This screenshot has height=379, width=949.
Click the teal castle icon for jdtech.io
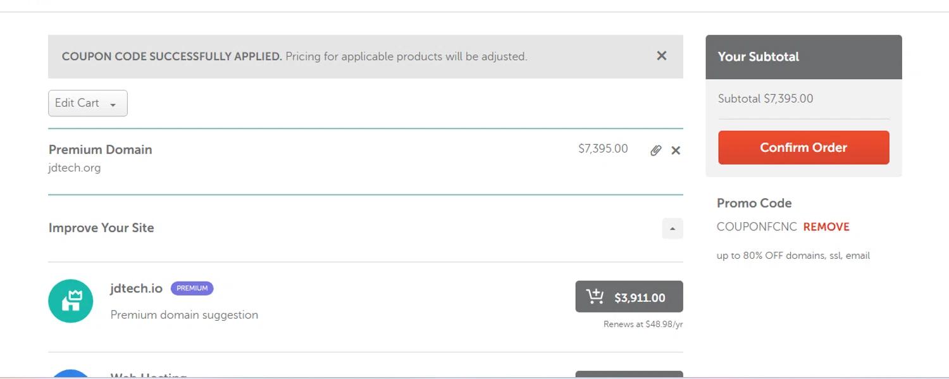pos(71,301)
